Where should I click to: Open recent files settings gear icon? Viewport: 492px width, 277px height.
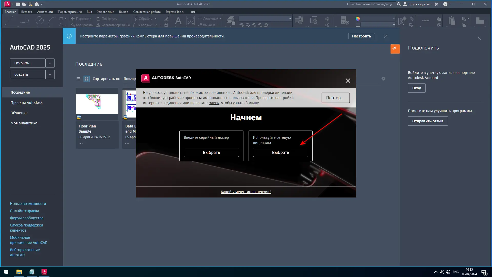pos(383,79)
